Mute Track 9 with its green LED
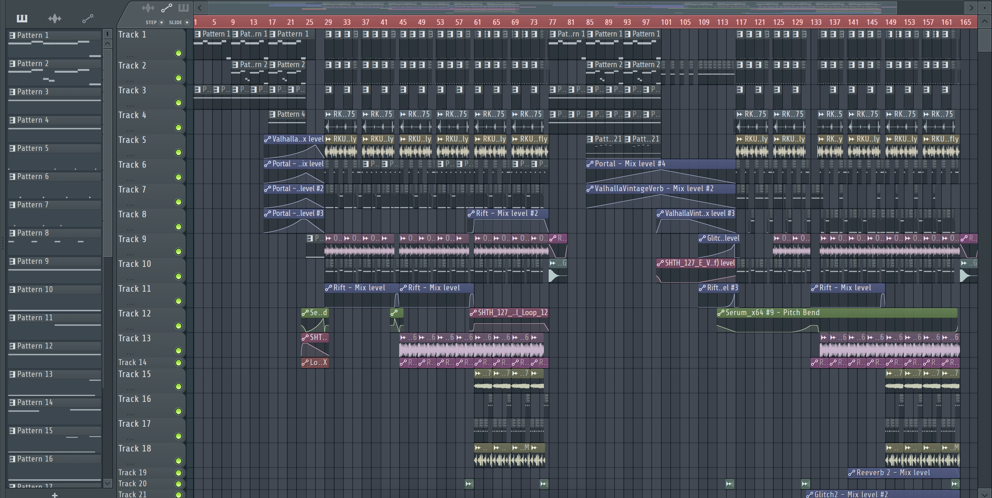992x498 pixels. click(x=179, y=251)
